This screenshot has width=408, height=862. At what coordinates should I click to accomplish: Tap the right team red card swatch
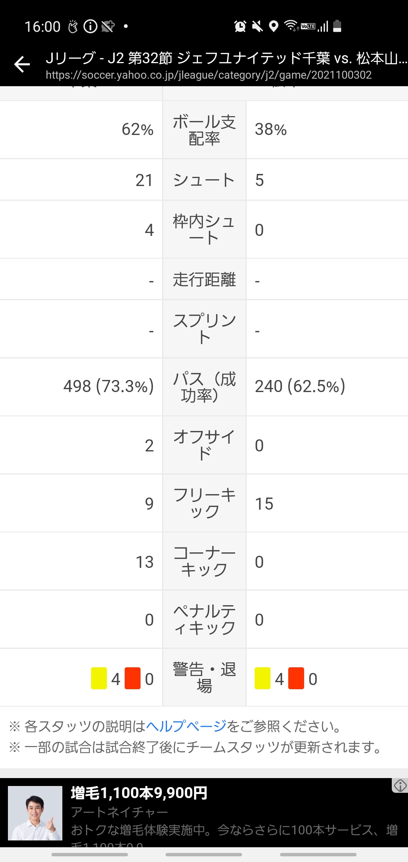pyautogui.click(x=296, y=678)
